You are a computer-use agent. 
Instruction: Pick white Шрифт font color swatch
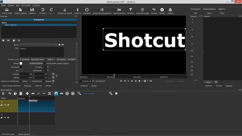(x=21, y=63)
